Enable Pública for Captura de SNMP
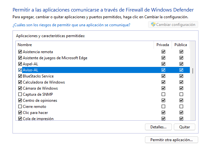Screen dimensions: 203x145 pos(181,94)
